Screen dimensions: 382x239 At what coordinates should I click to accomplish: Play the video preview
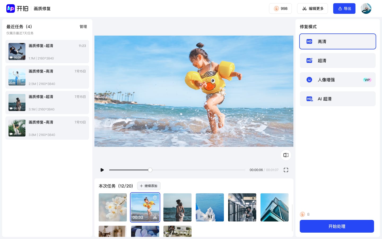[102, 170]
